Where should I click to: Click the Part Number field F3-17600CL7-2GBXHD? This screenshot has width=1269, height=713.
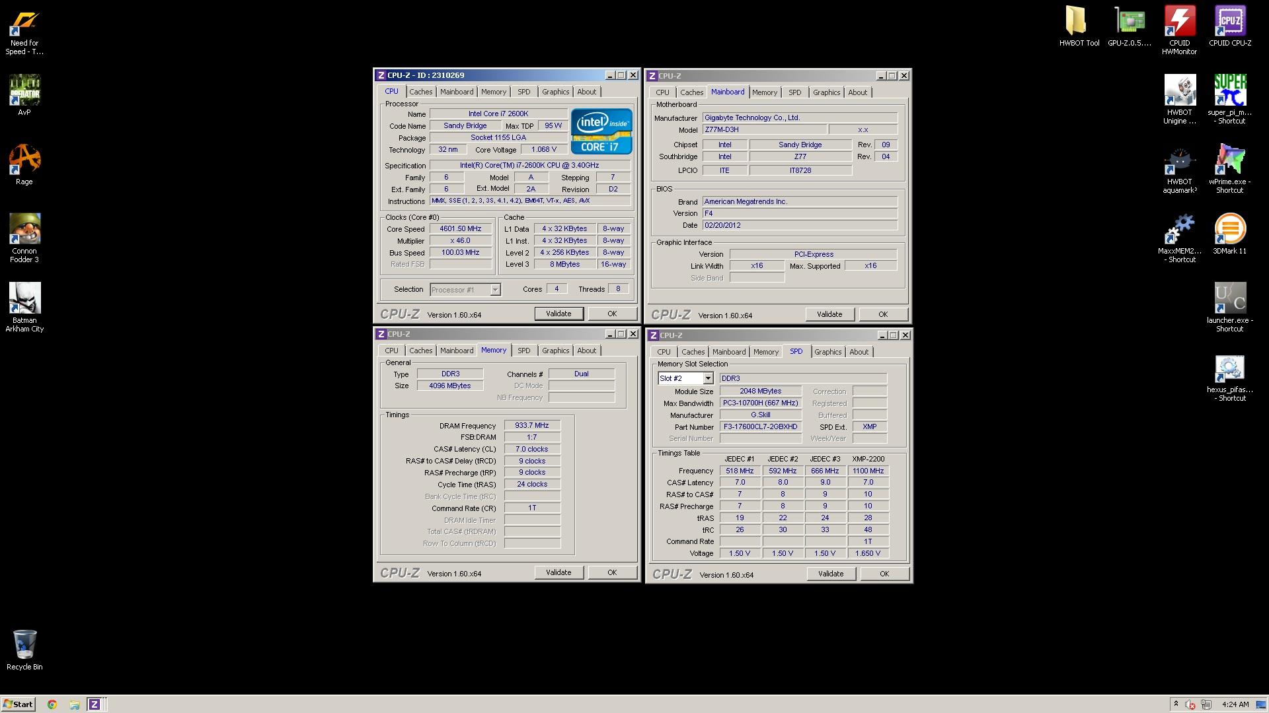760,427
